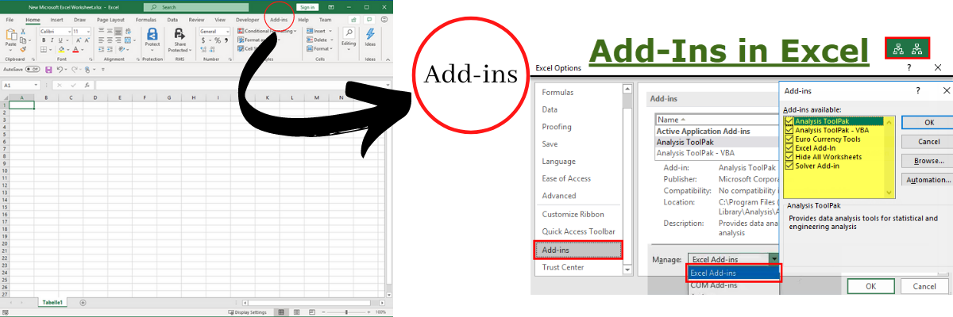Open the Calibri font name dropdown

[x=68, y=31]
